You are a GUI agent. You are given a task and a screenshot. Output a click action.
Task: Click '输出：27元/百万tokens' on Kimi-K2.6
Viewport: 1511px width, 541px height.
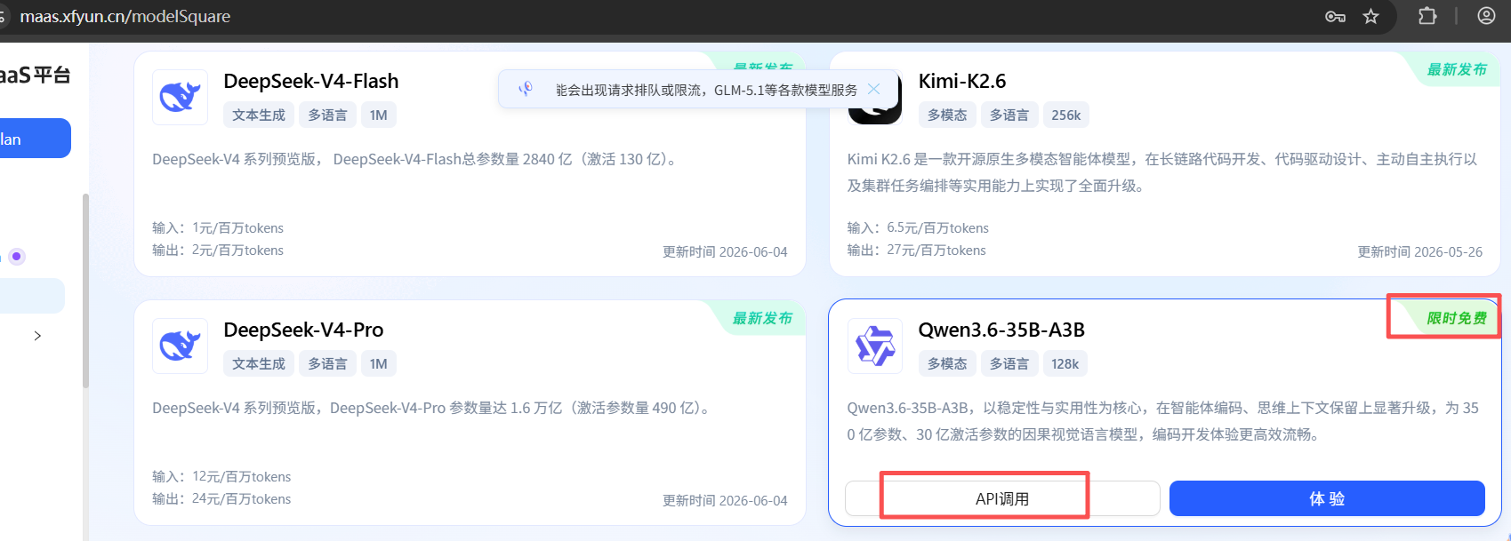pos(917,251)
